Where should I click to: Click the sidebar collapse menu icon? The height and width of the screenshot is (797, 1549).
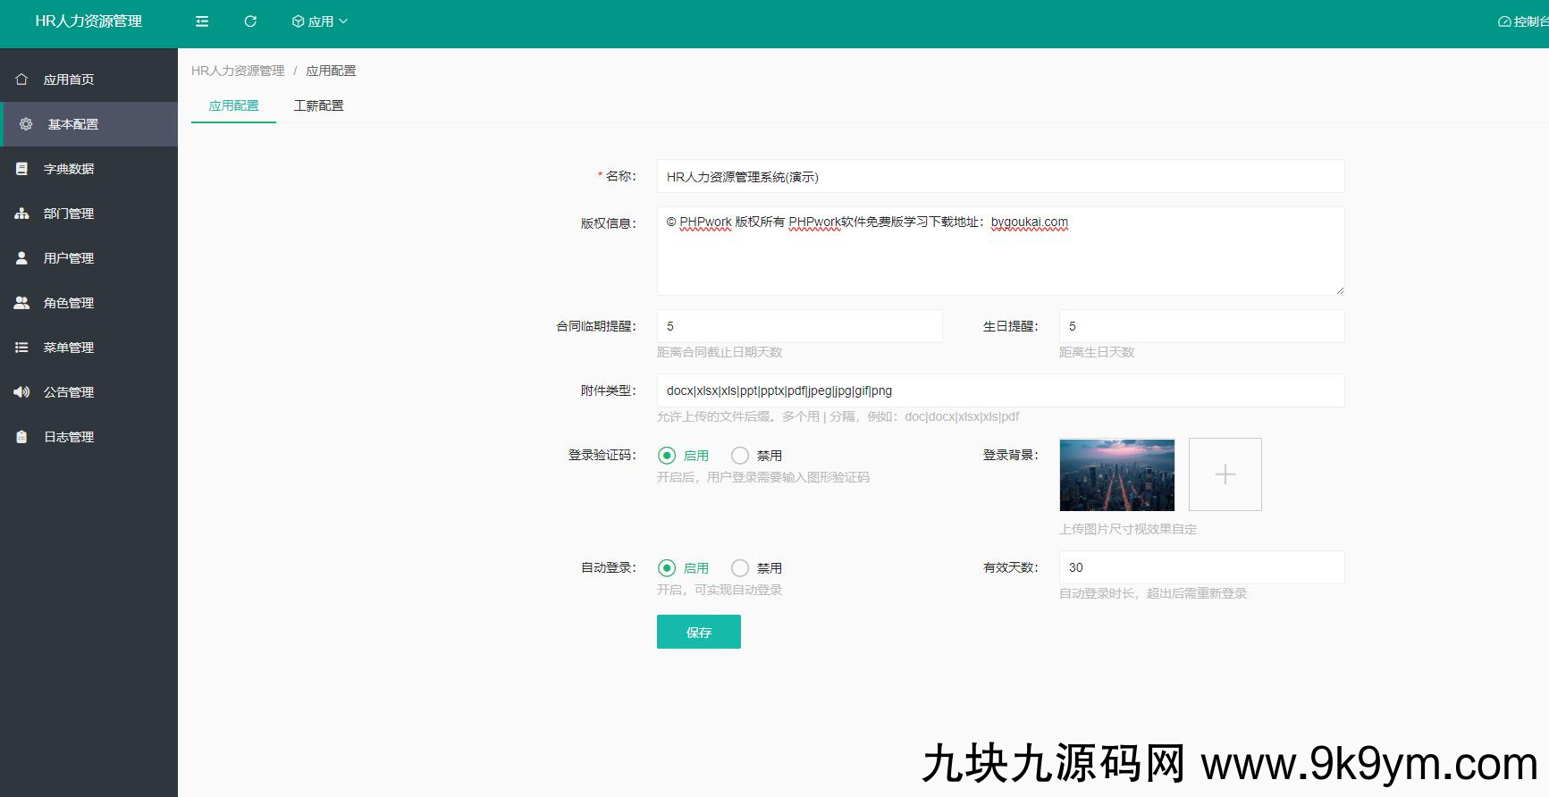tap(202, 21)
